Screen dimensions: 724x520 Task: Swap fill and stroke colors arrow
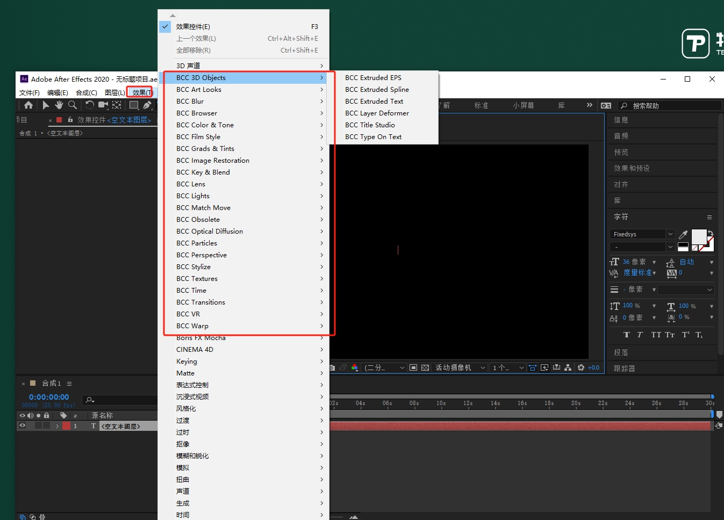(711, 233)
